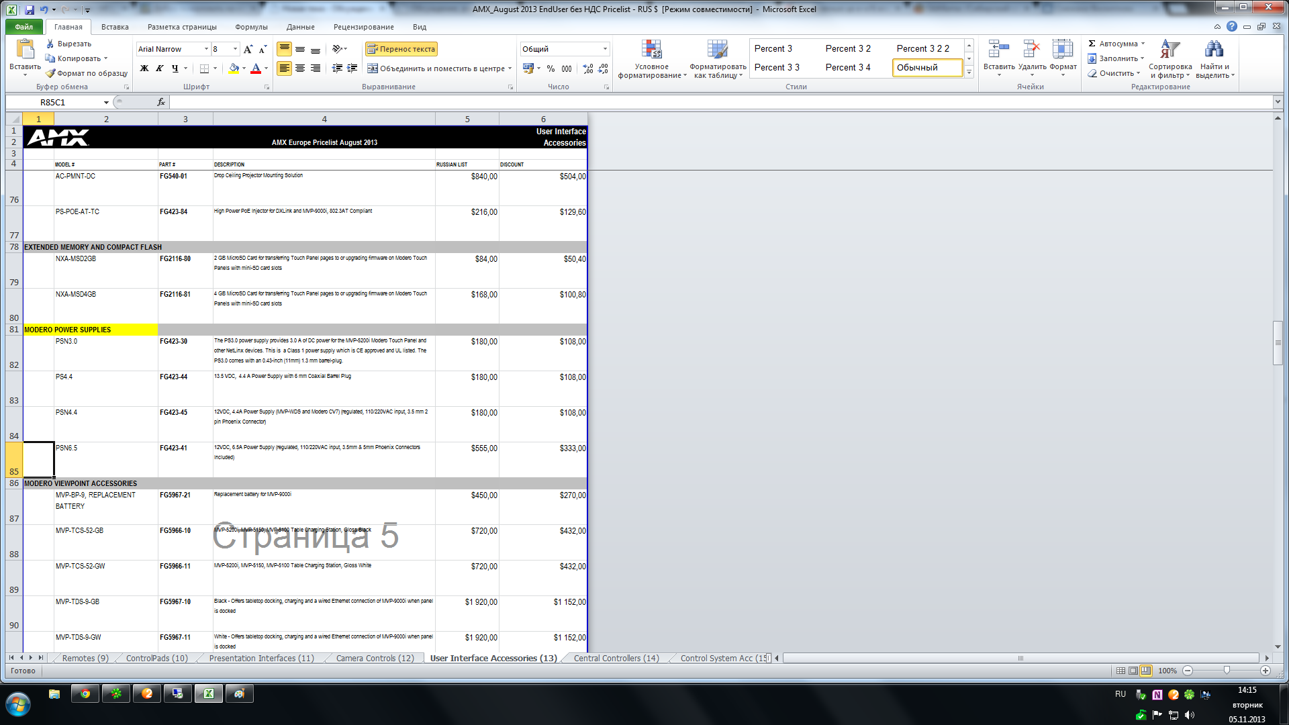This screenshot has height=725, width=1289.
Task: Click the Find and Select binoculars icon
Action: coord(1214,50)
